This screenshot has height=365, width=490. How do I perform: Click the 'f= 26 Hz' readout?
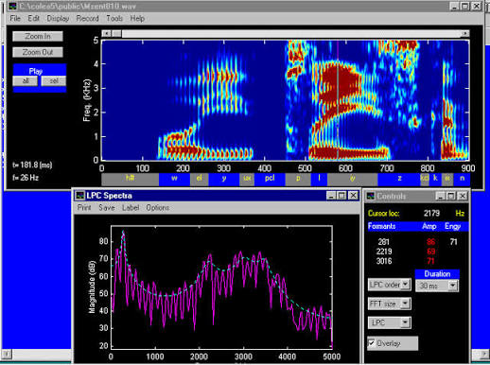click(26, 178)
